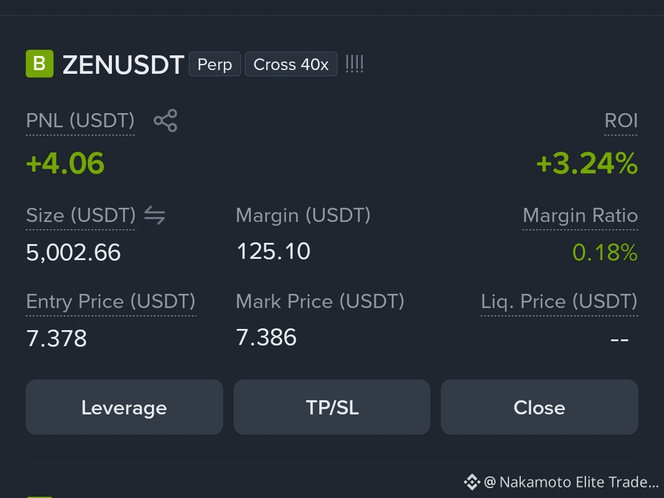Image resolution: width=664 pixels, height=498 pixels.
Task: Click the Cross 40x margin mode tag
Action: click(291, 64)
